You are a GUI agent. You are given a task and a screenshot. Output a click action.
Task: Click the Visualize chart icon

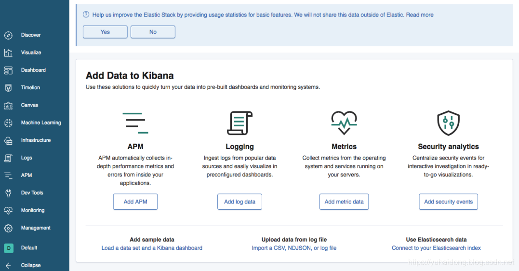[x=8, y=53]
